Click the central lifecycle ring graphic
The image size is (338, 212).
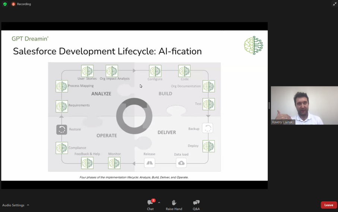click(134, 116)
